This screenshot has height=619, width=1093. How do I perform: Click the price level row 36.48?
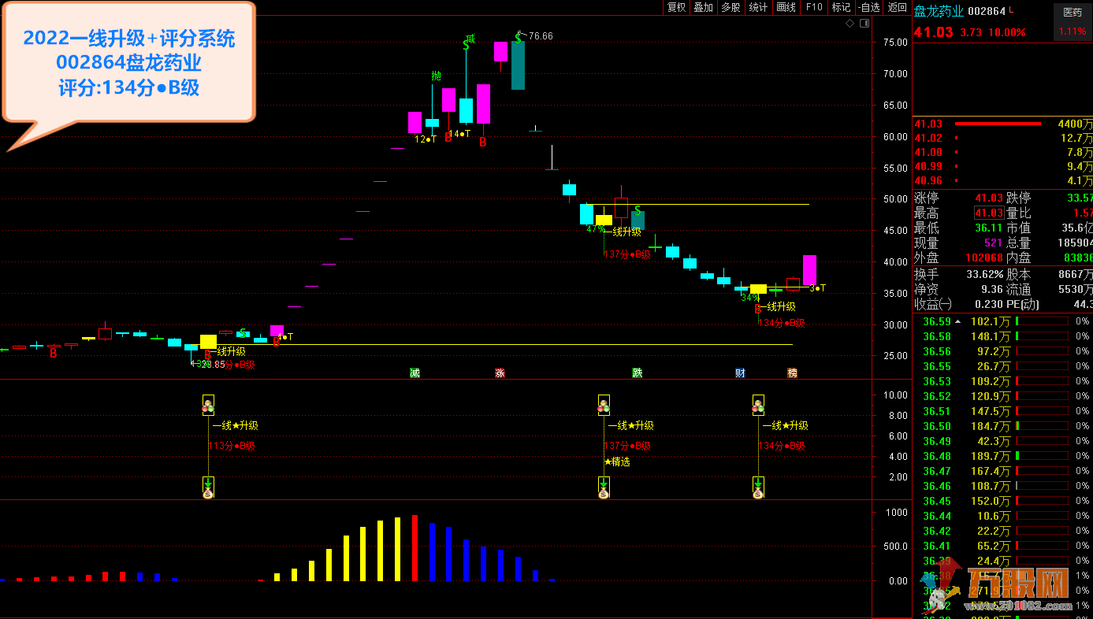[1002, 456]
